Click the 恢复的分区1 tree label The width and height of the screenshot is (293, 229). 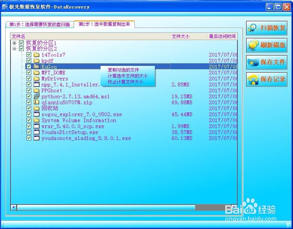point(41,43)
